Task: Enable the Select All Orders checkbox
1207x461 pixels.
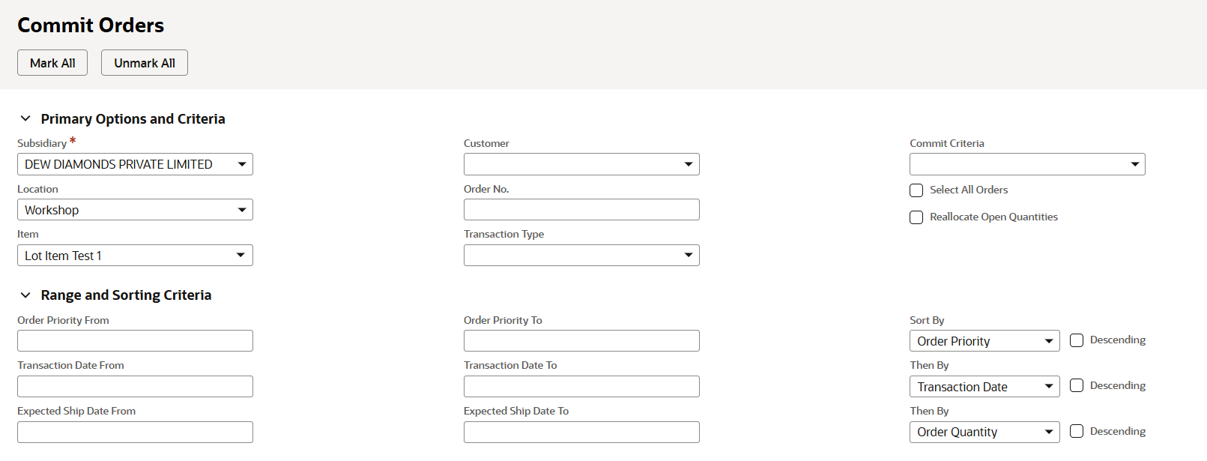Action: pyautogui.click(x=916, y=190)
